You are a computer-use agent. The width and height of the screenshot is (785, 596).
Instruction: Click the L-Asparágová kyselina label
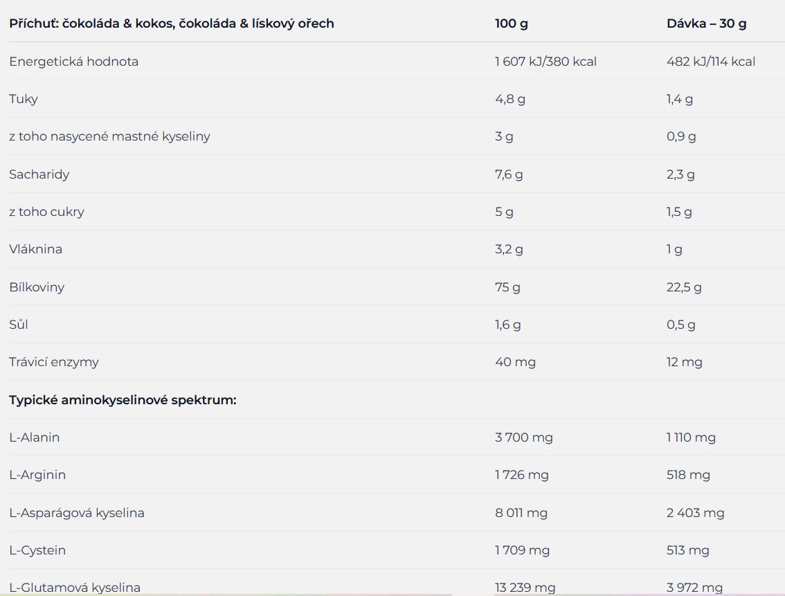pyautogui.click(x=77, y=513)
